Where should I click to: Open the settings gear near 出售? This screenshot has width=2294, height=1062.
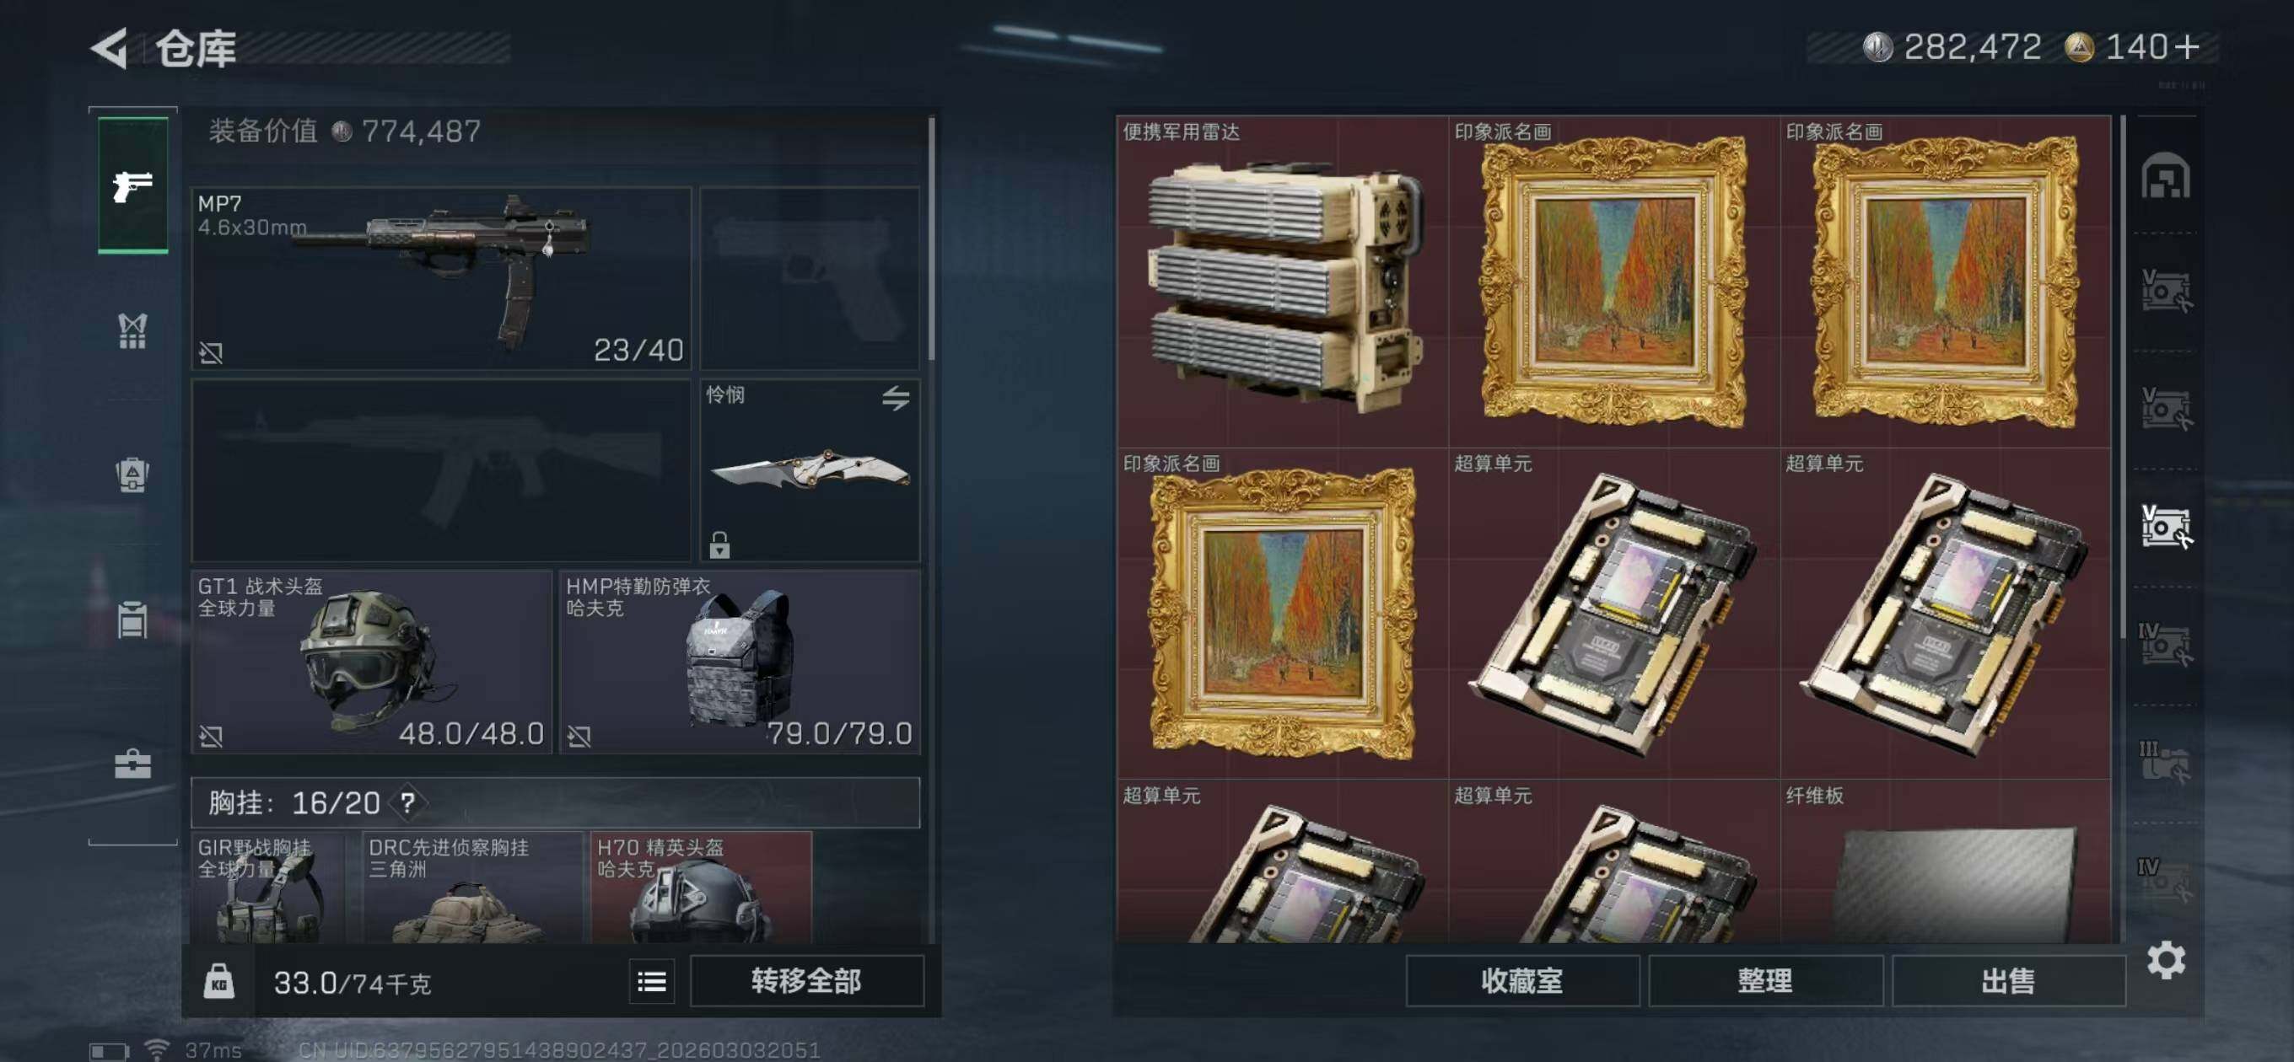(x=2165, y=960)
